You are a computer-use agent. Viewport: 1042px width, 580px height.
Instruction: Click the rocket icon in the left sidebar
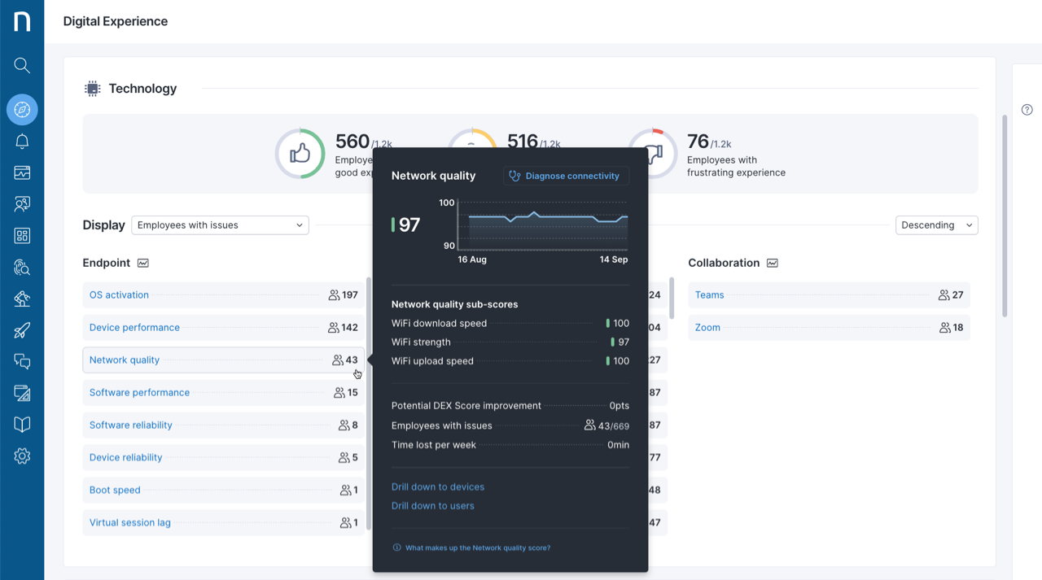22,330
